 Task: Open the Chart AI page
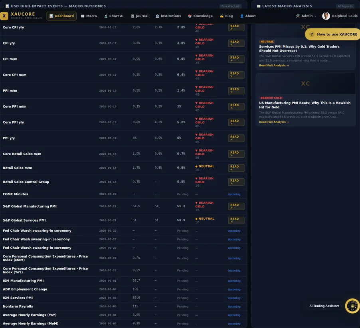[x=114, y=16]
